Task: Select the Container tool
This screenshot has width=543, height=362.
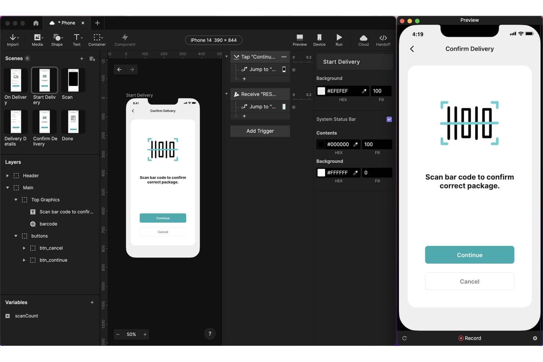Action: (x=97, y=40)
